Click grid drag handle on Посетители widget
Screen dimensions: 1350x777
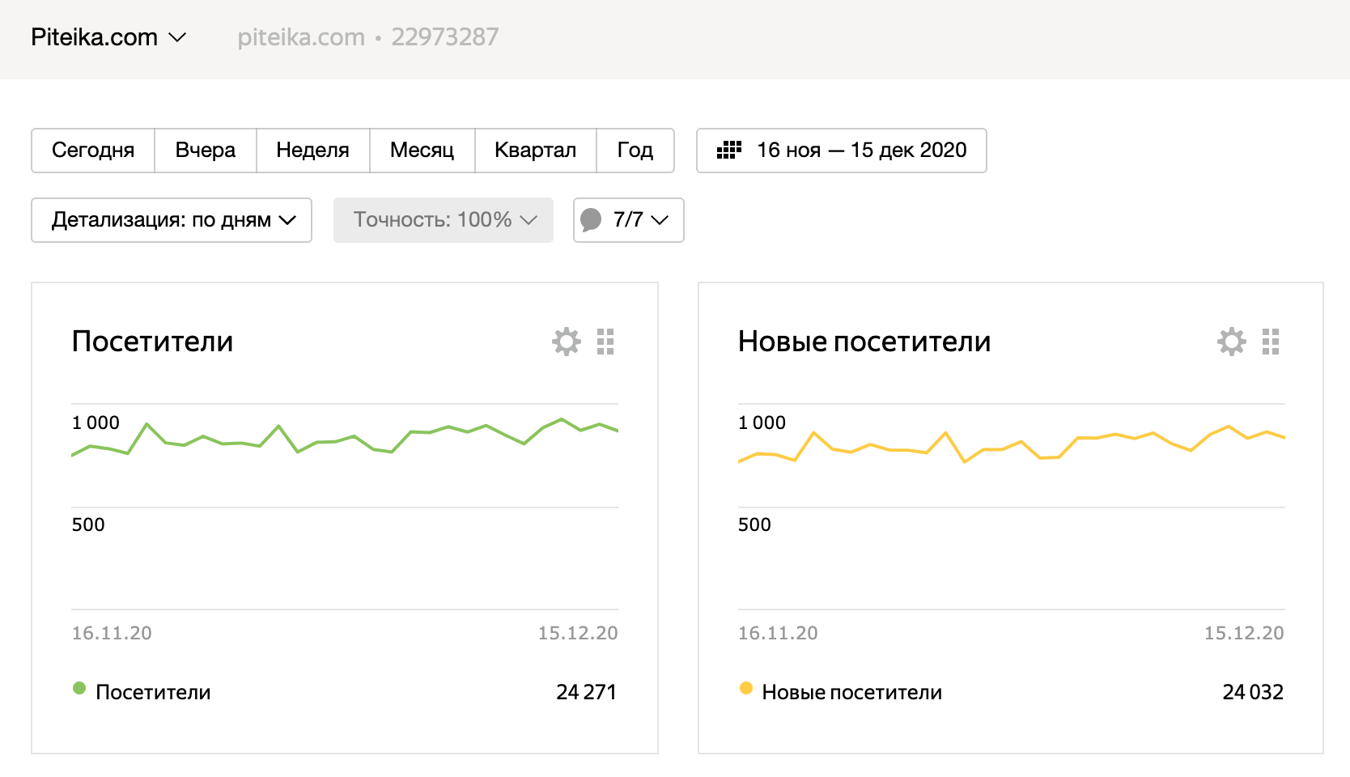pyautogui.click(x=605, y=342)
